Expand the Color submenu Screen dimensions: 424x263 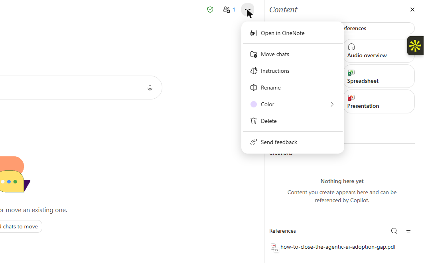293,104
